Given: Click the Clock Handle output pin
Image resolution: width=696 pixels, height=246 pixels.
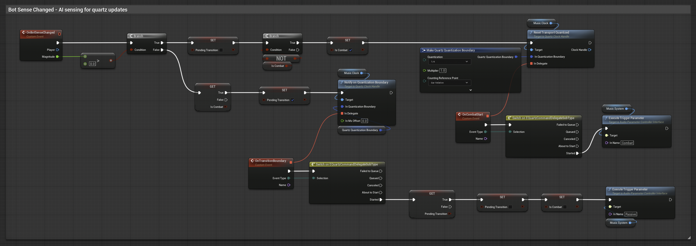Looking at the screenshot, I should pos(589,50).
